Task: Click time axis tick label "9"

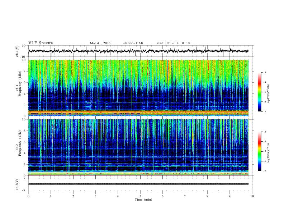Action: [x=229, y=196]
